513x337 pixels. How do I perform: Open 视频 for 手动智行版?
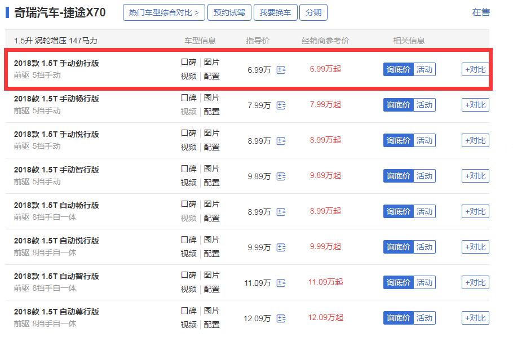[x=189, y=183]
